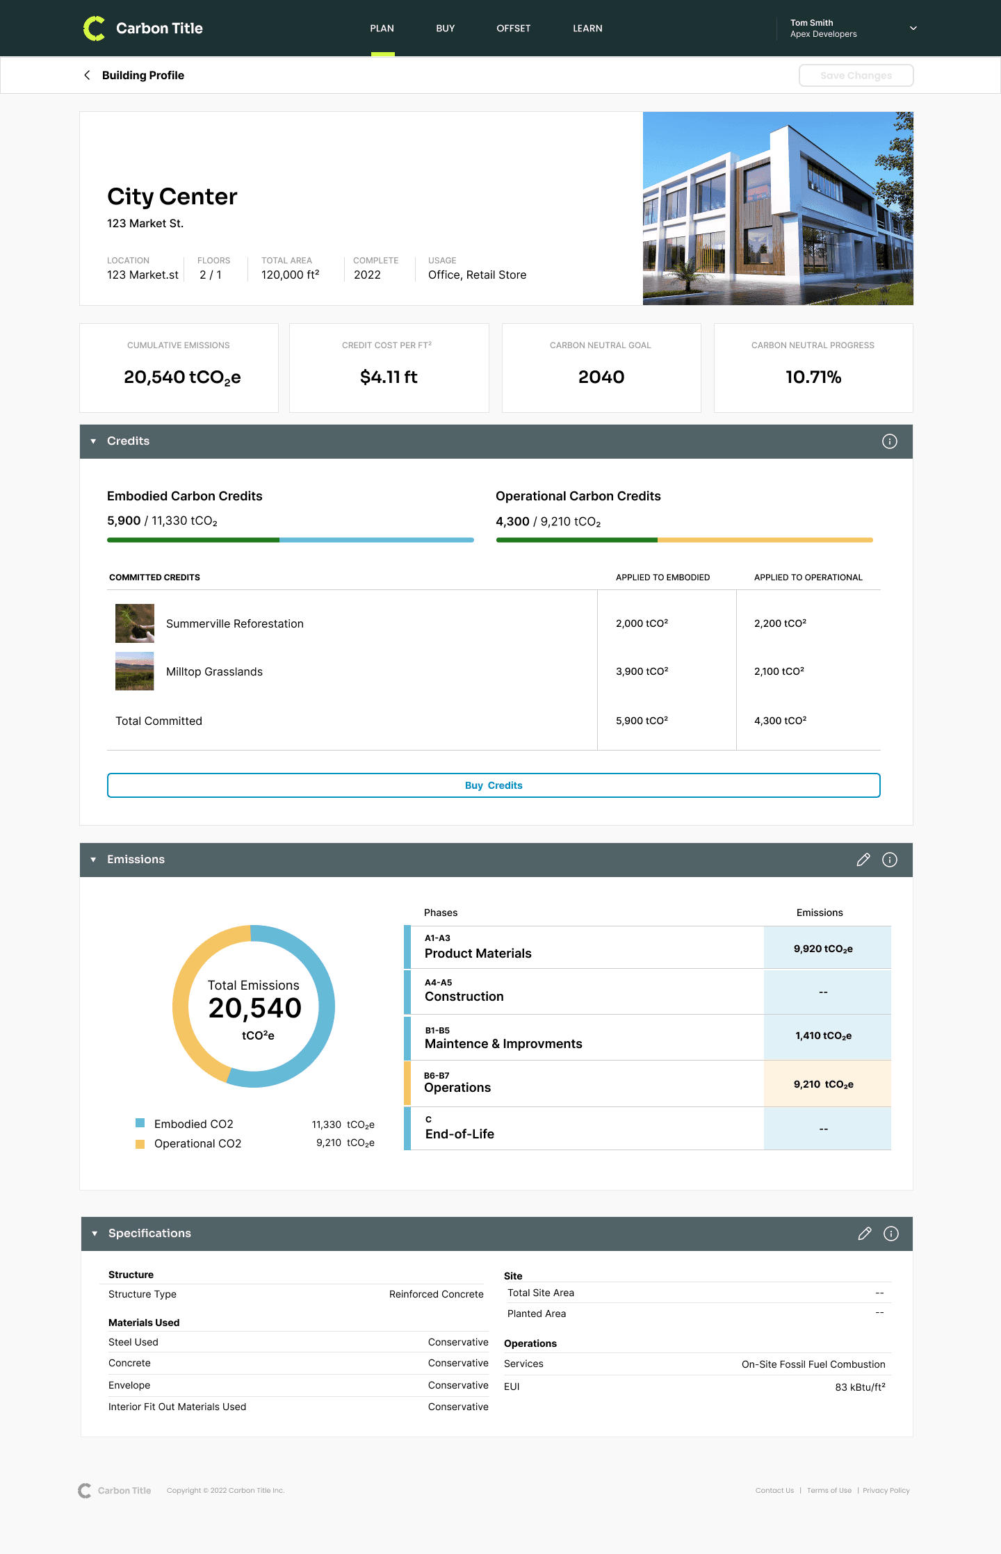Click the Buy Credits button
Viewport: 1001px width, 1554px height.
click(494, 785)
